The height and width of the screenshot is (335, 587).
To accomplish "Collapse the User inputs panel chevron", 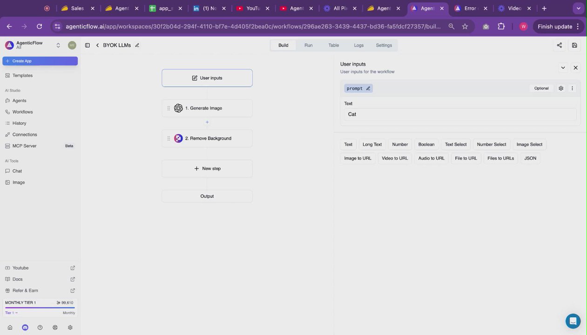I will [563, 68].
